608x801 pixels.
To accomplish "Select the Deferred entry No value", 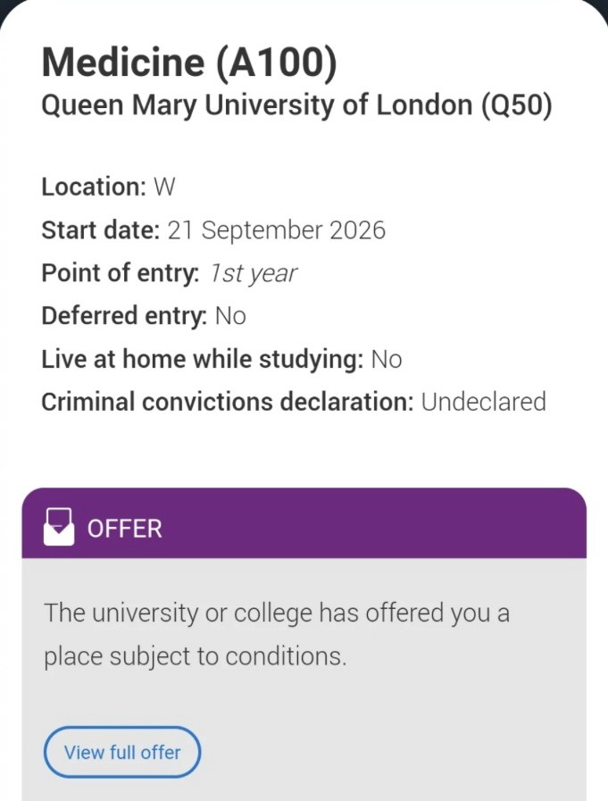I will 230,316.
